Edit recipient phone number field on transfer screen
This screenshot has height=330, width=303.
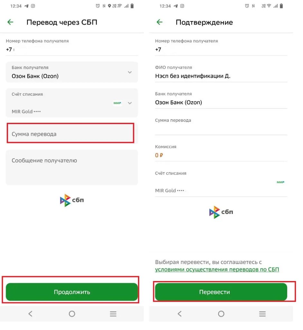click(72, 47)
